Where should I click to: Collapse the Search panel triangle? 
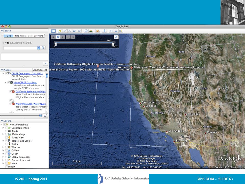(2, 31)
